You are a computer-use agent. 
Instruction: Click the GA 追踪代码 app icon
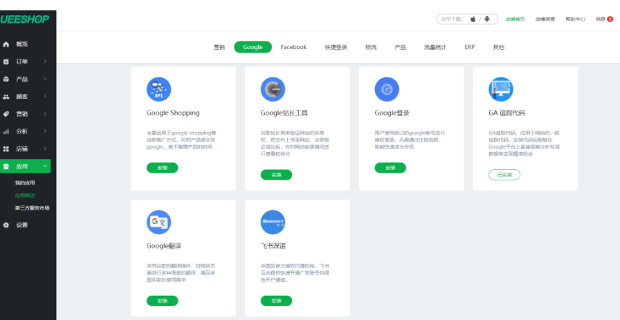pyautogui.click(x=501, y=89)
